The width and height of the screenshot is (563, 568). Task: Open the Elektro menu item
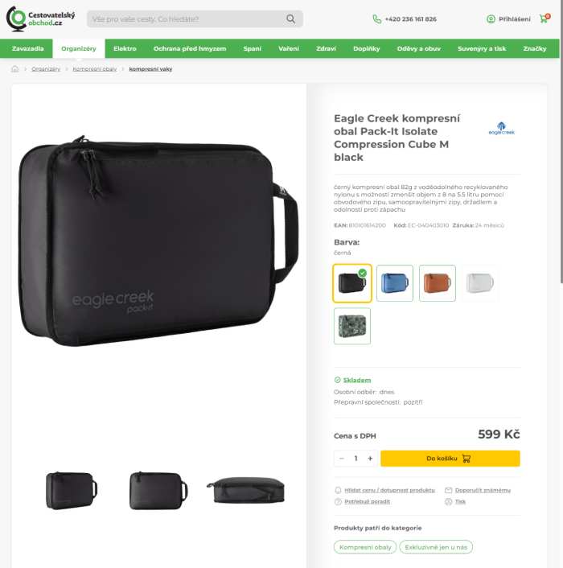coord(125,48)
